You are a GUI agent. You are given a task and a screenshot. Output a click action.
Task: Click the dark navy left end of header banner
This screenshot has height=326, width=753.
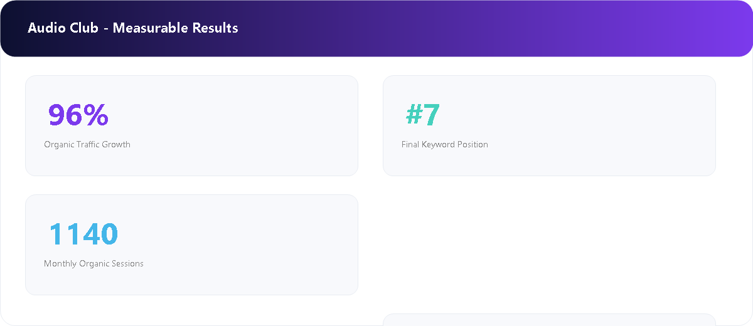pos(13,28)
